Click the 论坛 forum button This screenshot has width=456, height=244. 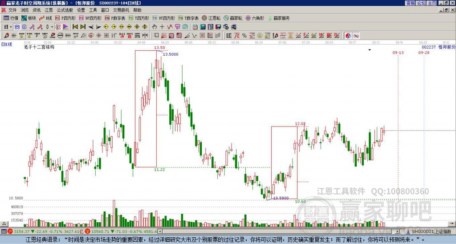click(x=421, y=3)
